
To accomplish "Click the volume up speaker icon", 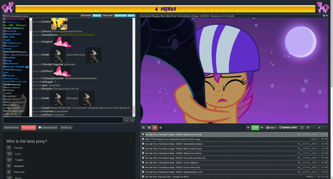I will (262, 128).
